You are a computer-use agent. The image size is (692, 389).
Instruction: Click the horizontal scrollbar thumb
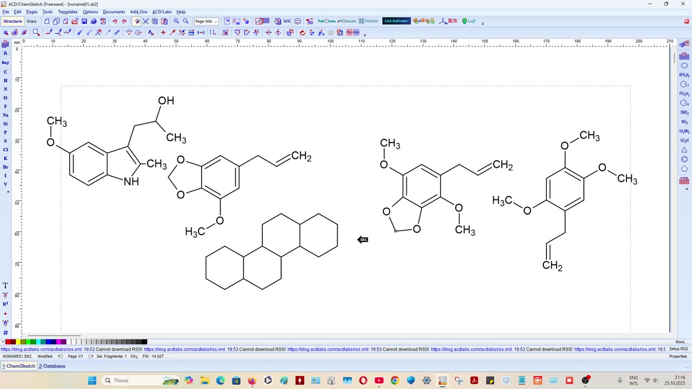pos(54,336)
